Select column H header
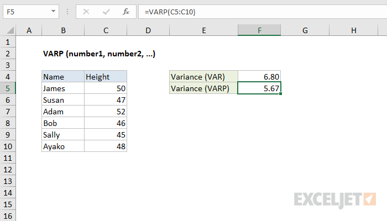The image size is (387, 221). click(x=353, y=30)
